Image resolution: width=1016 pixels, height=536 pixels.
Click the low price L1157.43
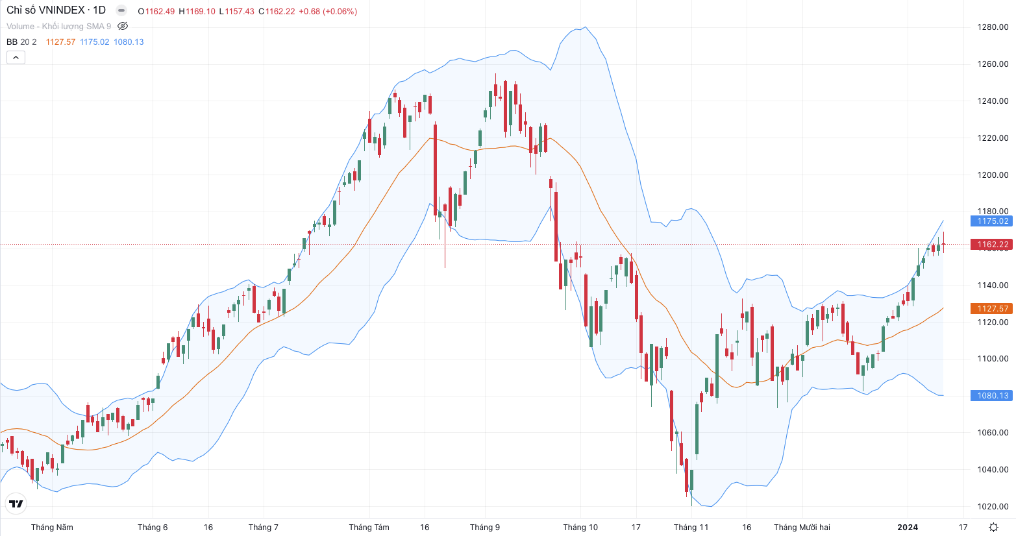(237, 11)
